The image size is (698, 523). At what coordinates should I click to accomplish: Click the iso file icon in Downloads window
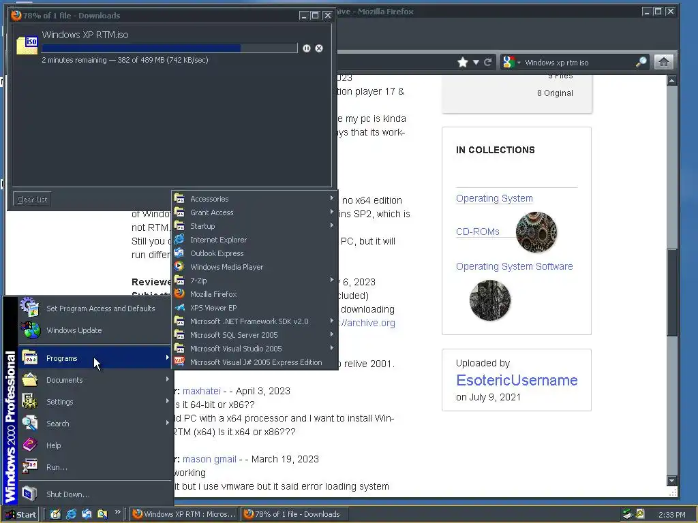point(27,46)
